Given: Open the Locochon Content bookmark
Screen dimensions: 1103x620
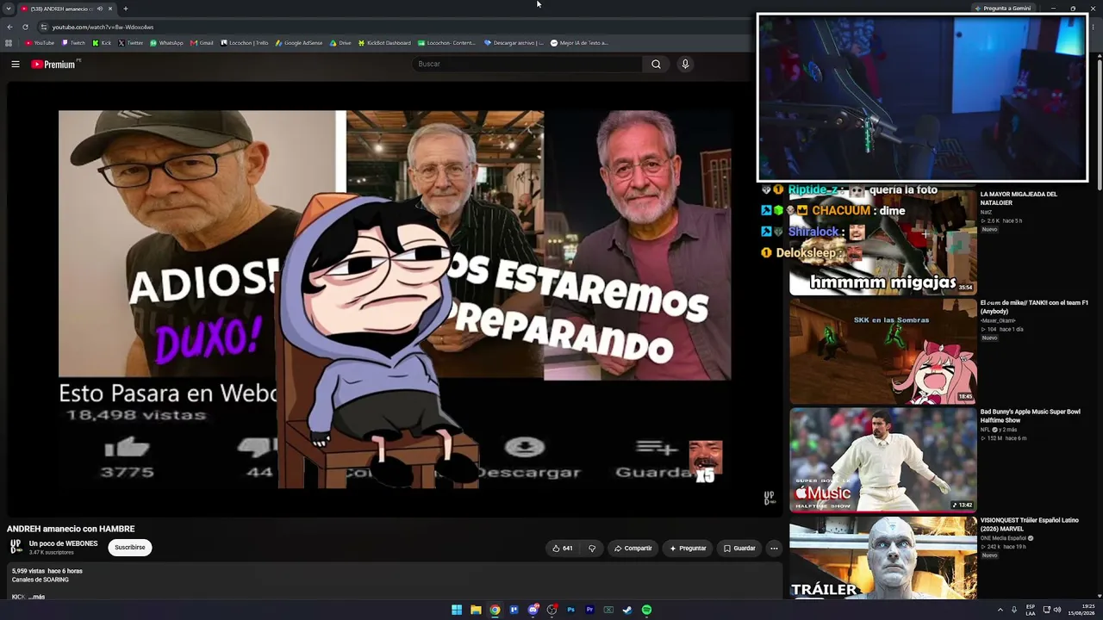Looking at the screenshot, I should pos(446,43).
